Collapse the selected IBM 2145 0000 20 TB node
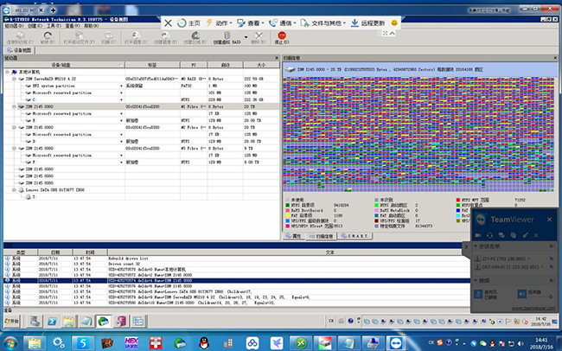Image resolution: width=562 pixels, height=351 pixels. (x=14, y=107)
